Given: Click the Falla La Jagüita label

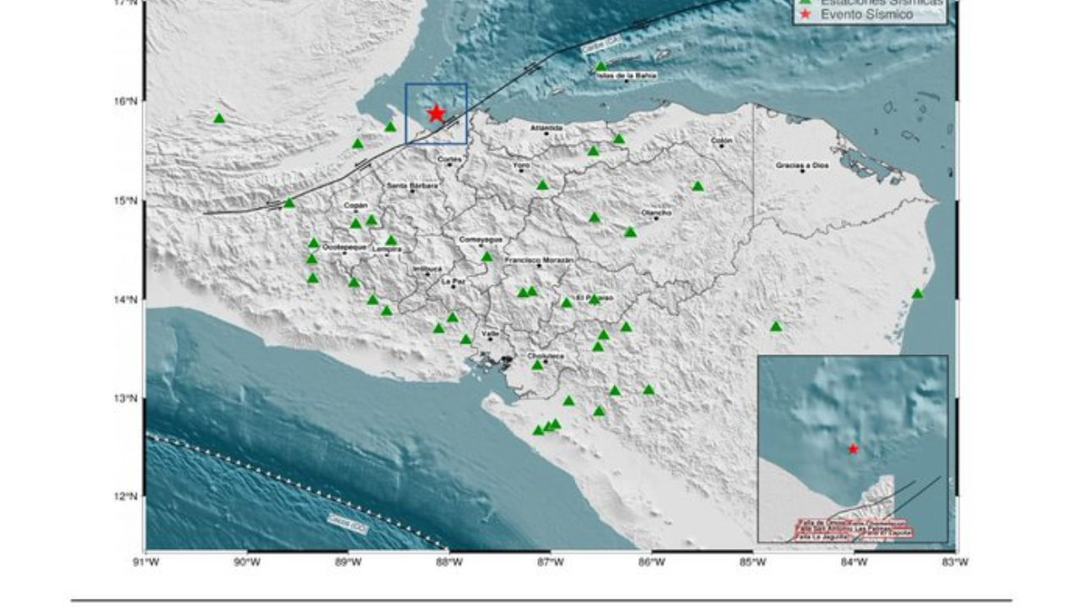Looking at the screenshot, I should point(822,536).
